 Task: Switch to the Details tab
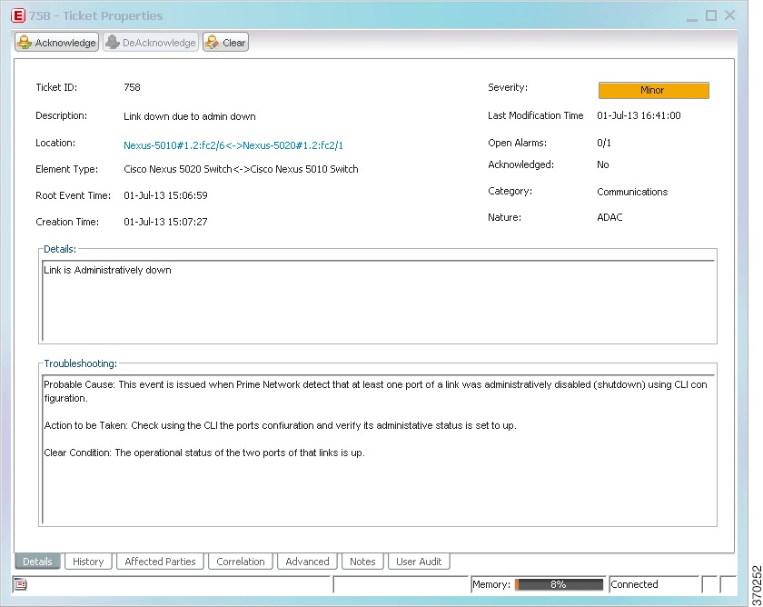click(x=37, y=562)
